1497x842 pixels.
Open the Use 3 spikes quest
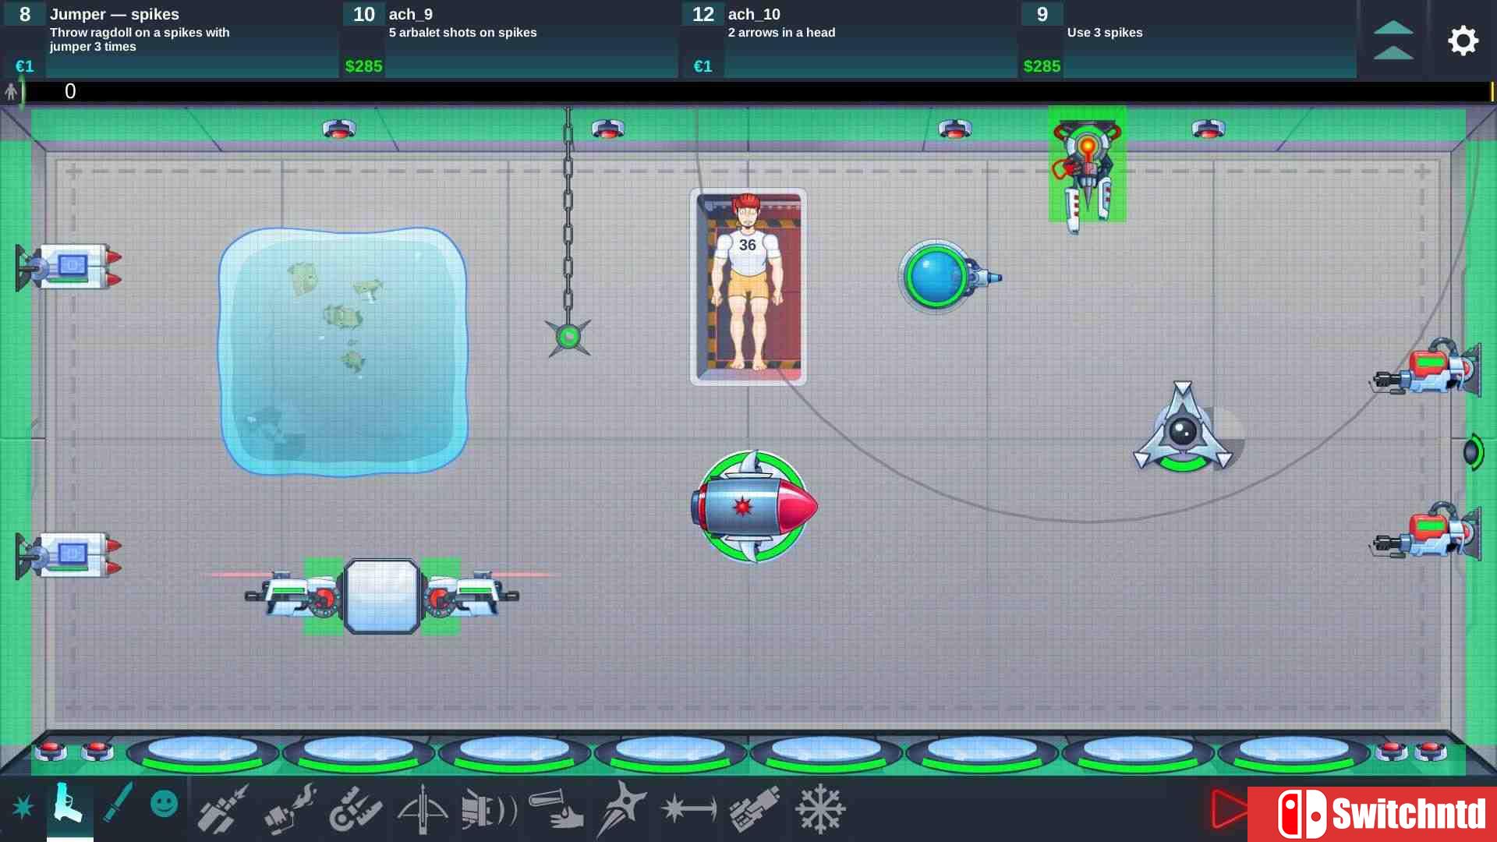[1188, 40]
